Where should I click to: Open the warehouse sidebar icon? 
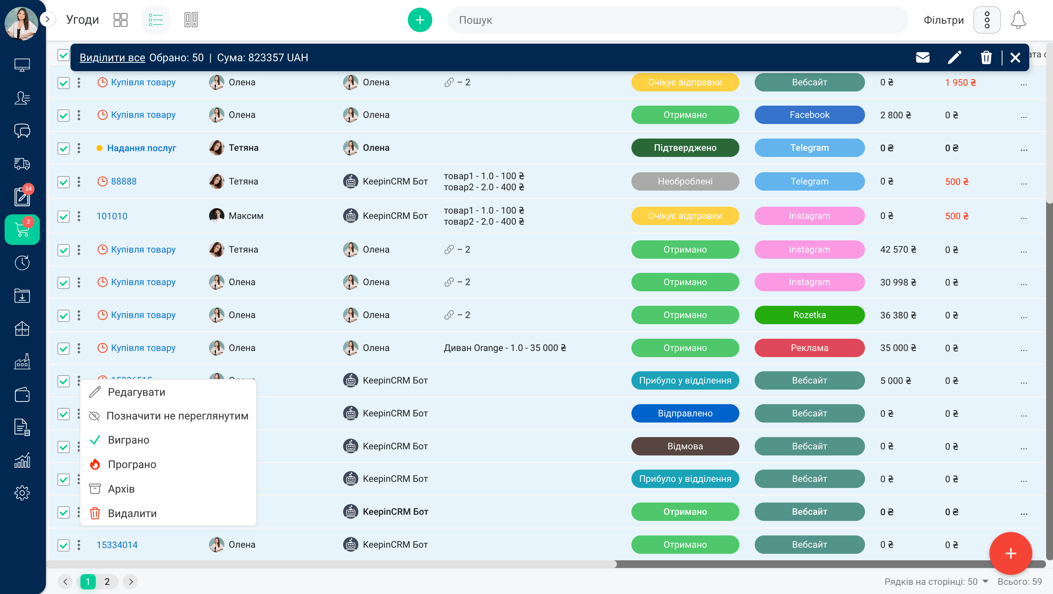(22, 328)
